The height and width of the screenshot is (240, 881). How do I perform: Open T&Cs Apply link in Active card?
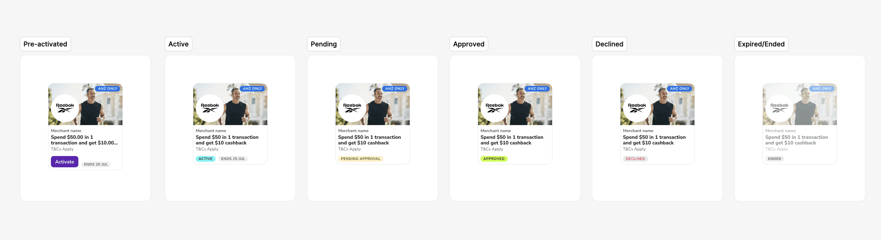pyautogui.click(x=207, y=149)
